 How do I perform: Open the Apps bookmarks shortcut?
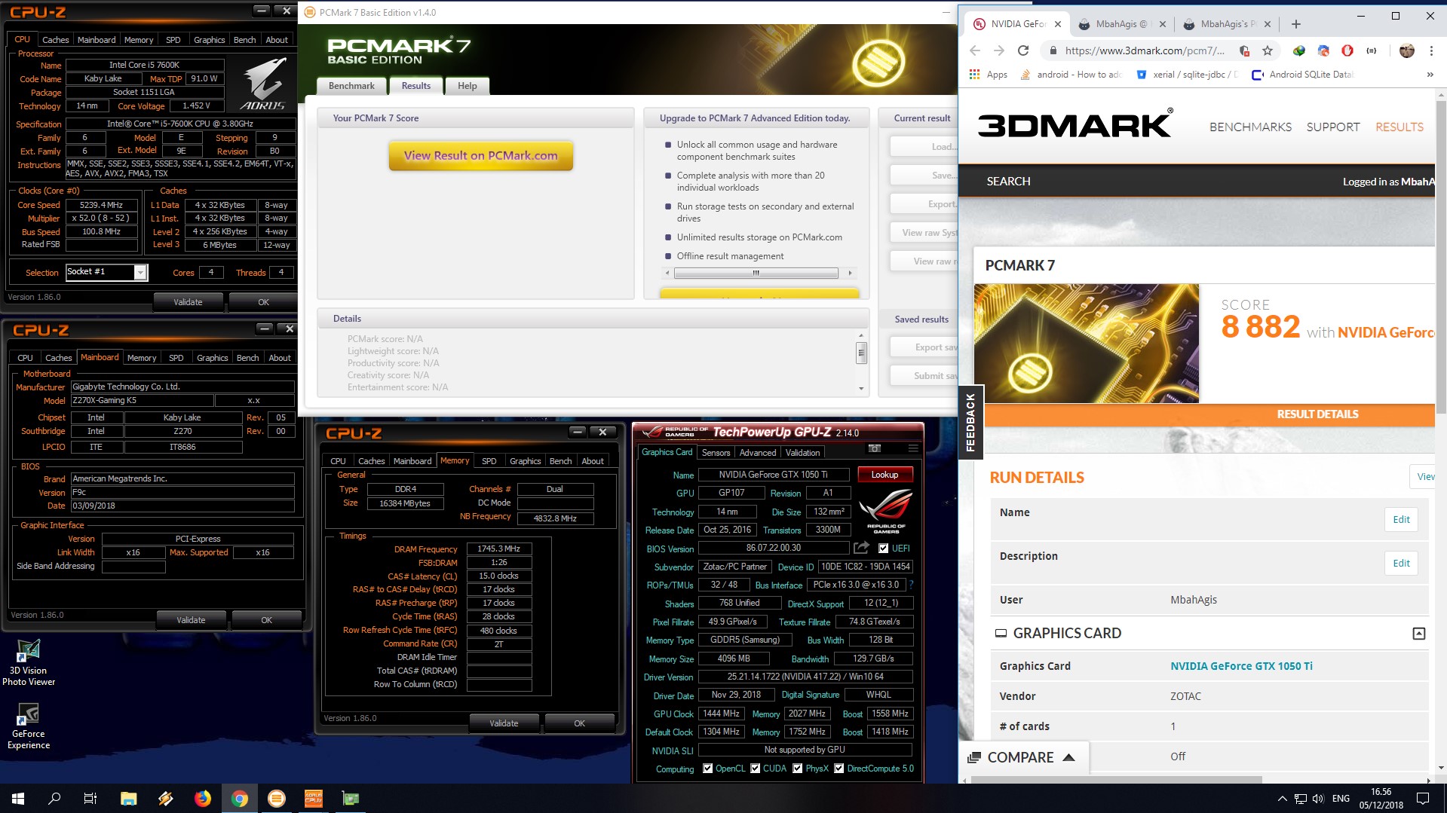[989, 75]
